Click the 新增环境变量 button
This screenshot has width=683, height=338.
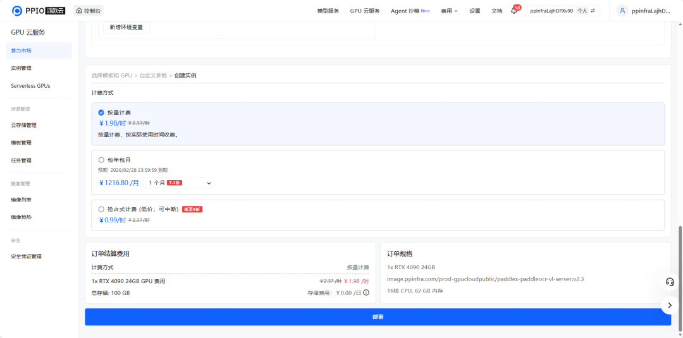tap(126, 27)
